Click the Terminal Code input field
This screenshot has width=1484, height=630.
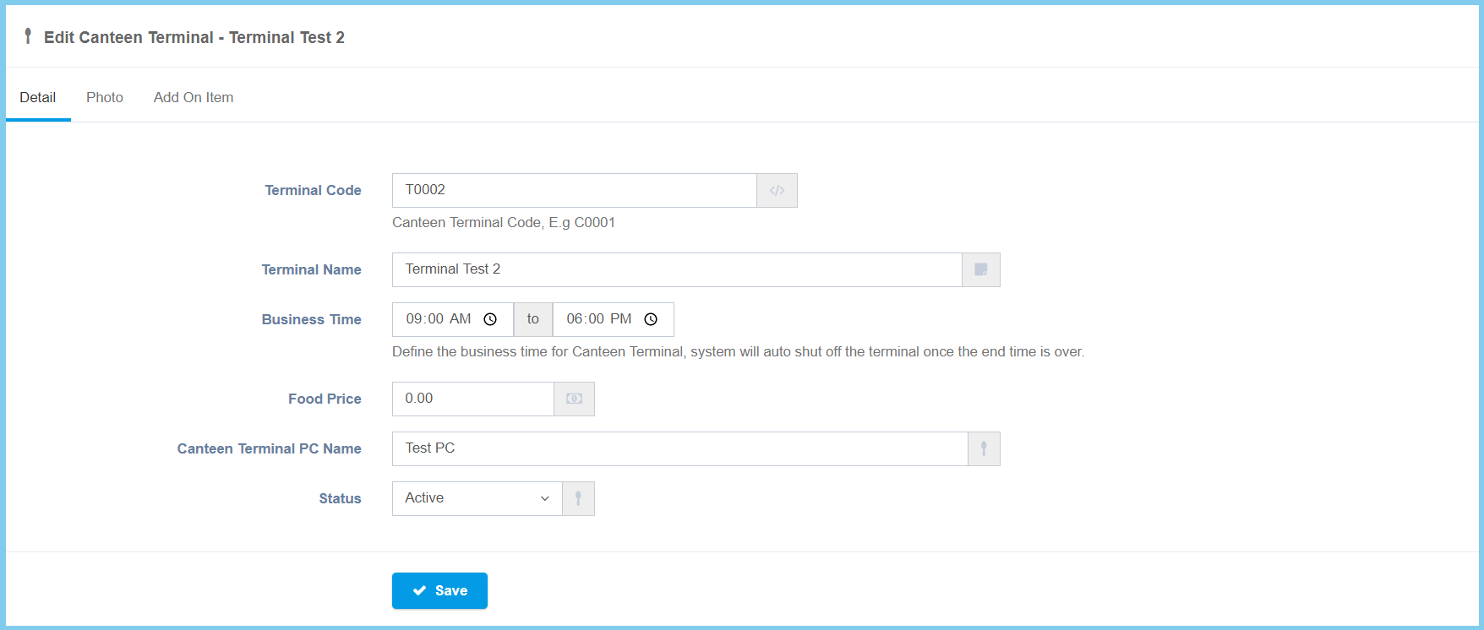(574, 190)
